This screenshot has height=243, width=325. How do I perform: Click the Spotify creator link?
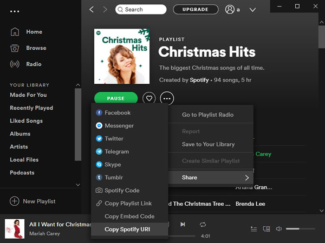(199, 80)
